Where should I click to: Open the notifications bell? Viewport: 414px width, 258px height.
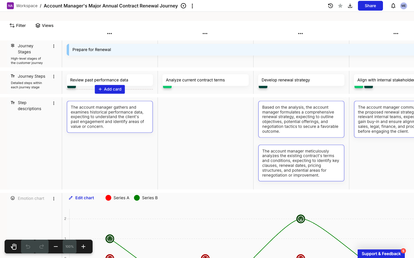(393, 6)
